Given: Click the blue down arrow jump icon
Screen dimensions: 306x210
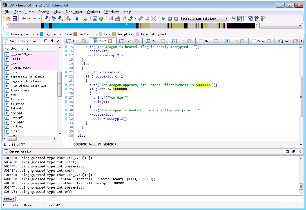Looking at the screenshot, I should pyautogui.click(x=77, y=19).
